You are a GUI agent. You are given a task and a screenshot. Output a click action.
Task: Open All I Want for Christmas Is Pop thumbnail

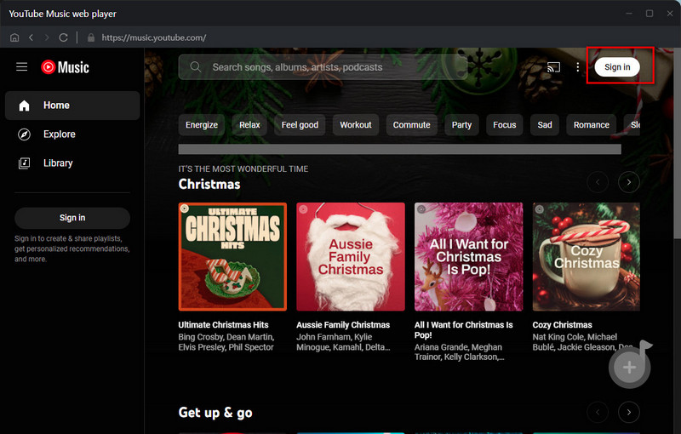click(x=469, y=256)
